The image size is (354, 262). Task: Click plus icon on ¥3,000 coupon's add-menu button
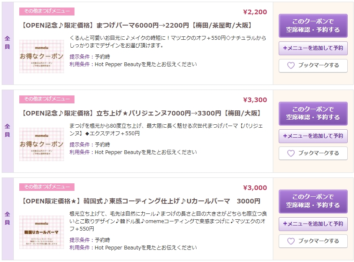pyautogui.click(x=285, y=224)
